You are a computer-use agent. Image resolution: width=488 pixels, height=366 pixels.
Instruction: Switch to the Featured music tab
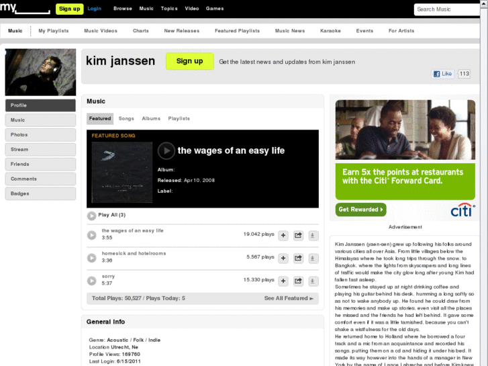[100, 119]
